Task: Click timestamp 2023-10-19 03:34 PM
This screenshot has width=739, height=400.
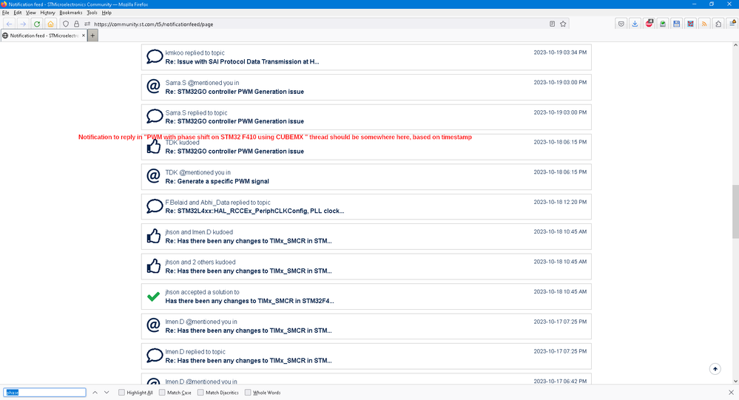Action: point(560,52)
